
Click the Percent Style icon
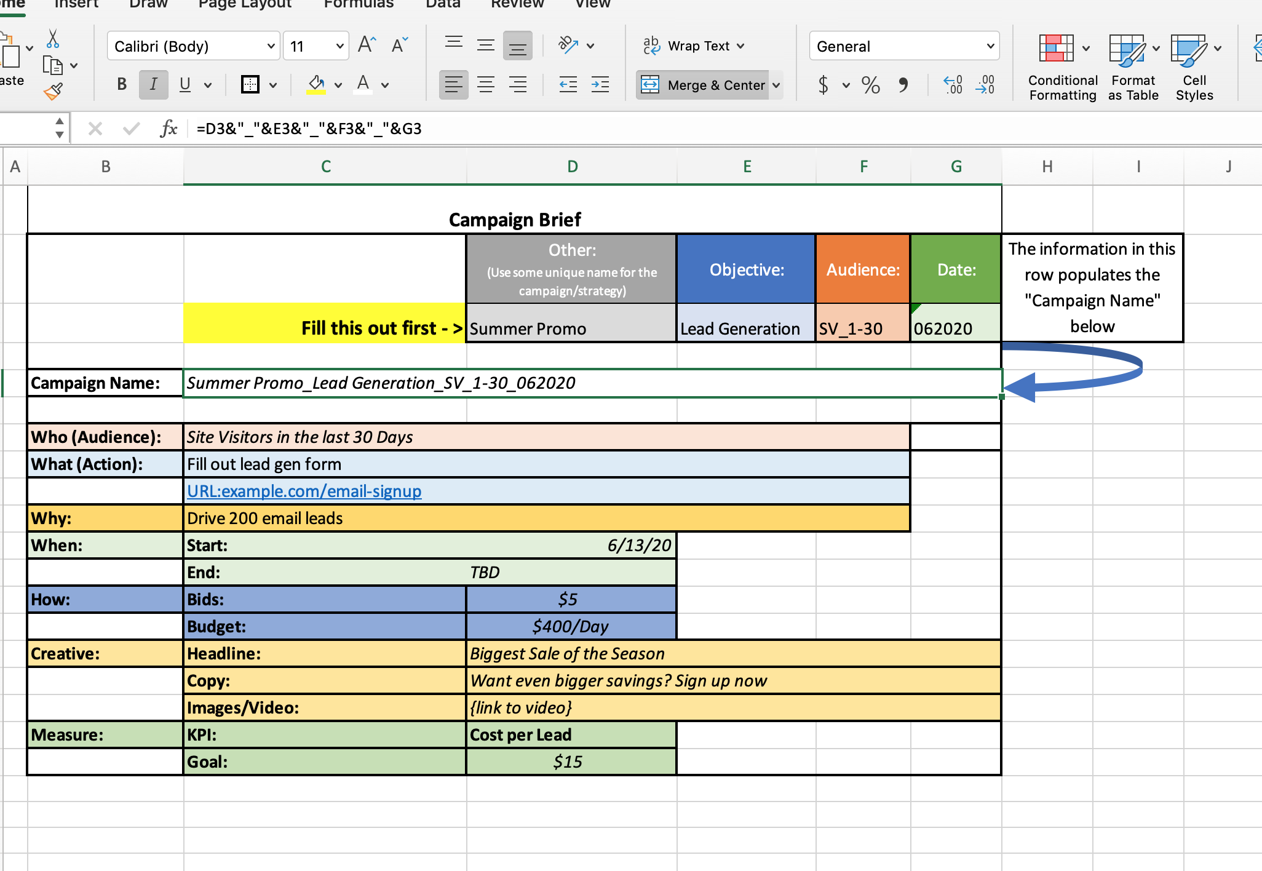[870, 84]
